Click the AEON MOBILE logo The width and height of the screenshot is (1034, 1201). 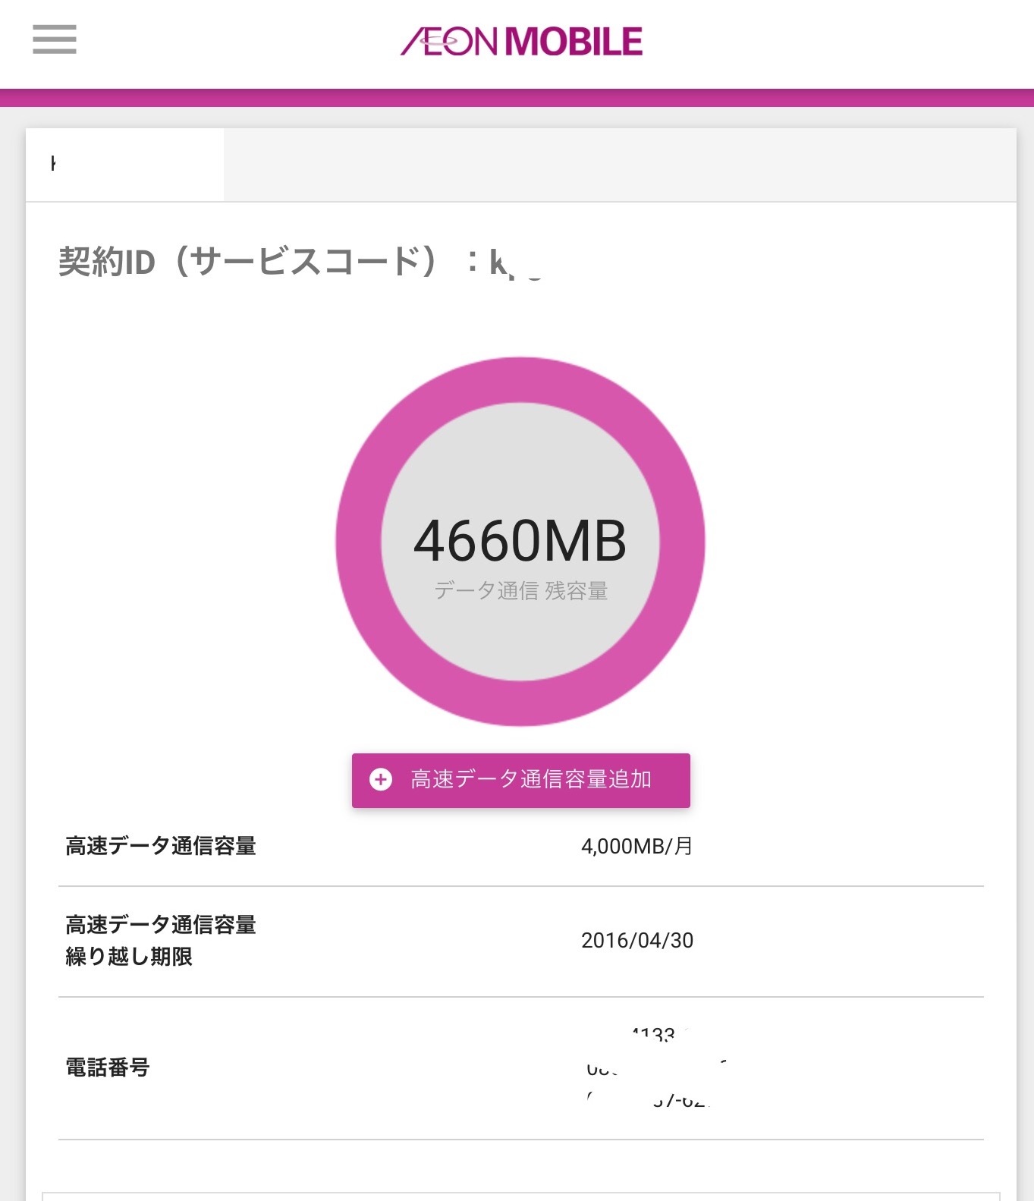(x=521, y=42)
